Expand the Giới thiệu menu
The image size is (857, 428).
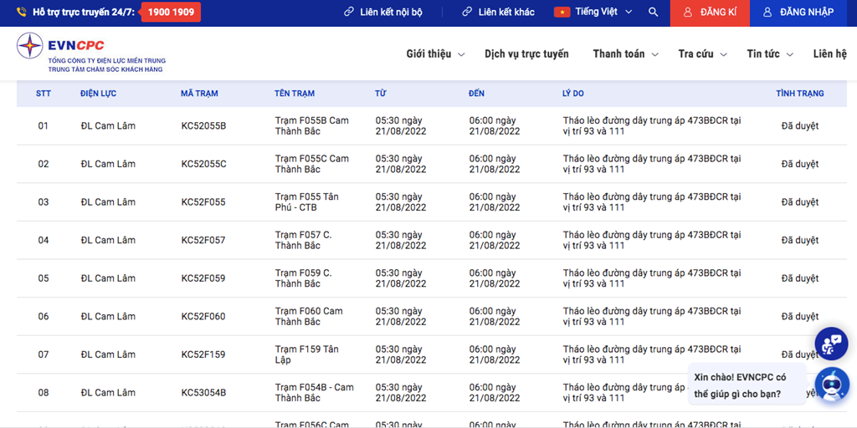434,54
